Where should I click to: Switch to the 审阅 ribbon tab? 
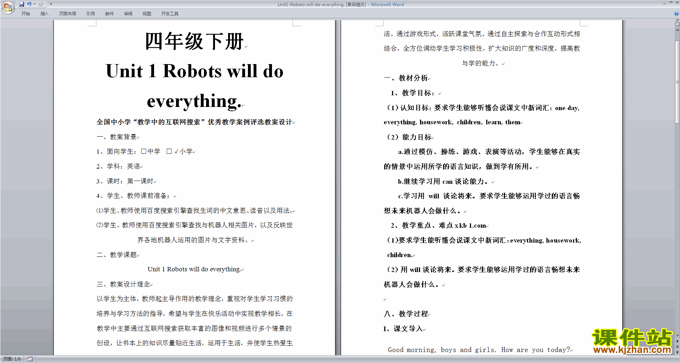[x=128, y=14]
